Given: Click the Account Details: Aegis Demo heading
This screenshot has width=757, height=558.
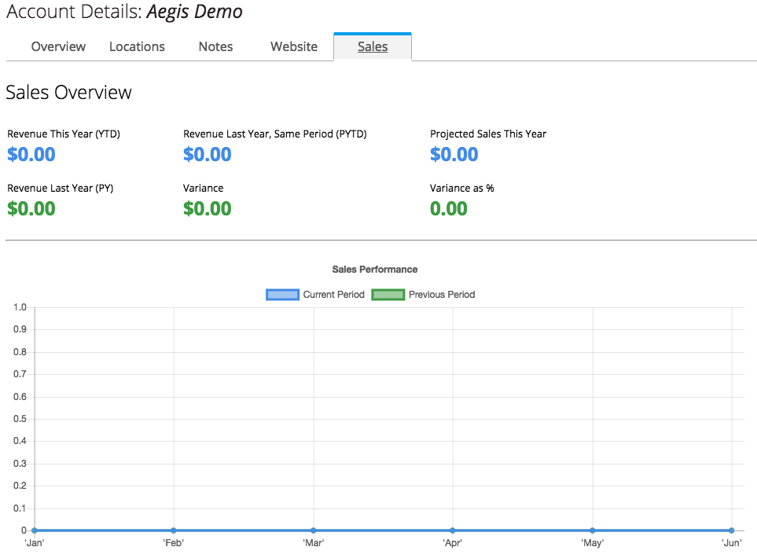Looking at the screenshot, I should click(124, 12).
